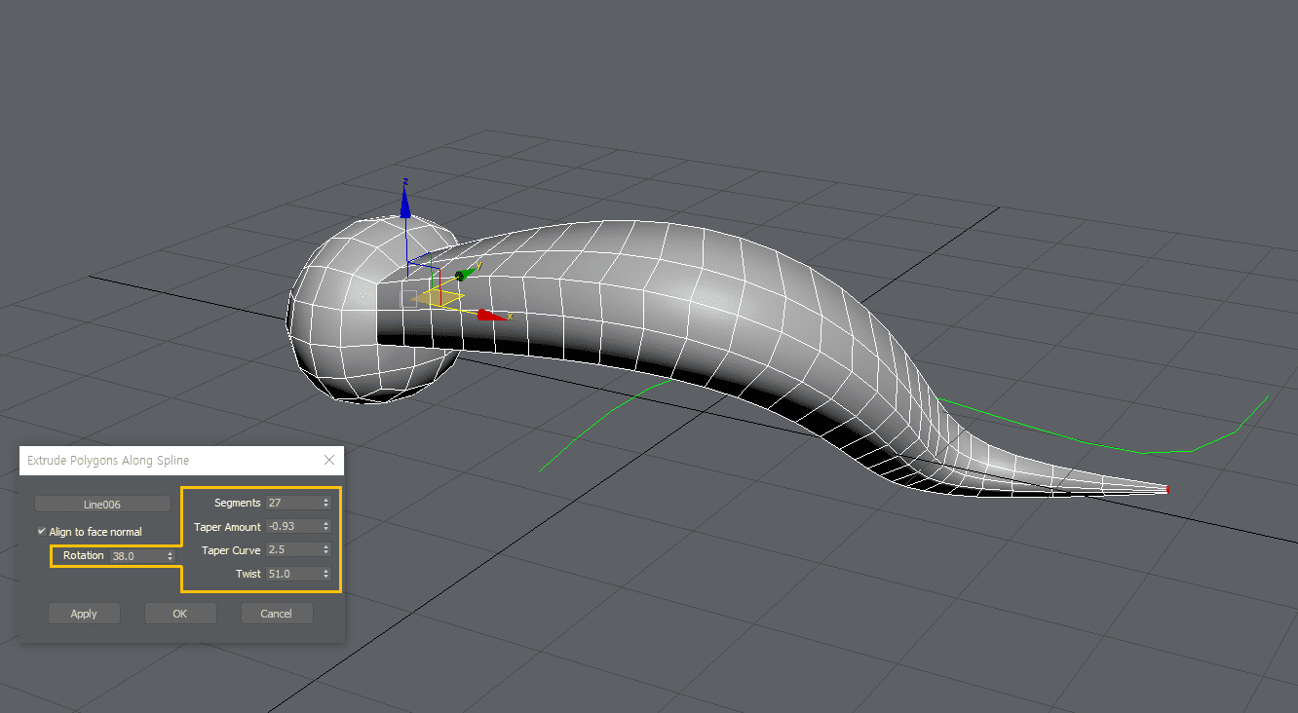This screenshot has width=1298, height=713.
Task: Select the blue Z-axis arrow of the gizmo
Action: coord(405,201)
